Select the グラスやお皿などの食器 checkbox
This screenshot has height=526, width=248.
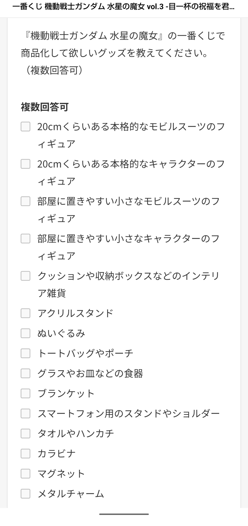click(25, 373)
